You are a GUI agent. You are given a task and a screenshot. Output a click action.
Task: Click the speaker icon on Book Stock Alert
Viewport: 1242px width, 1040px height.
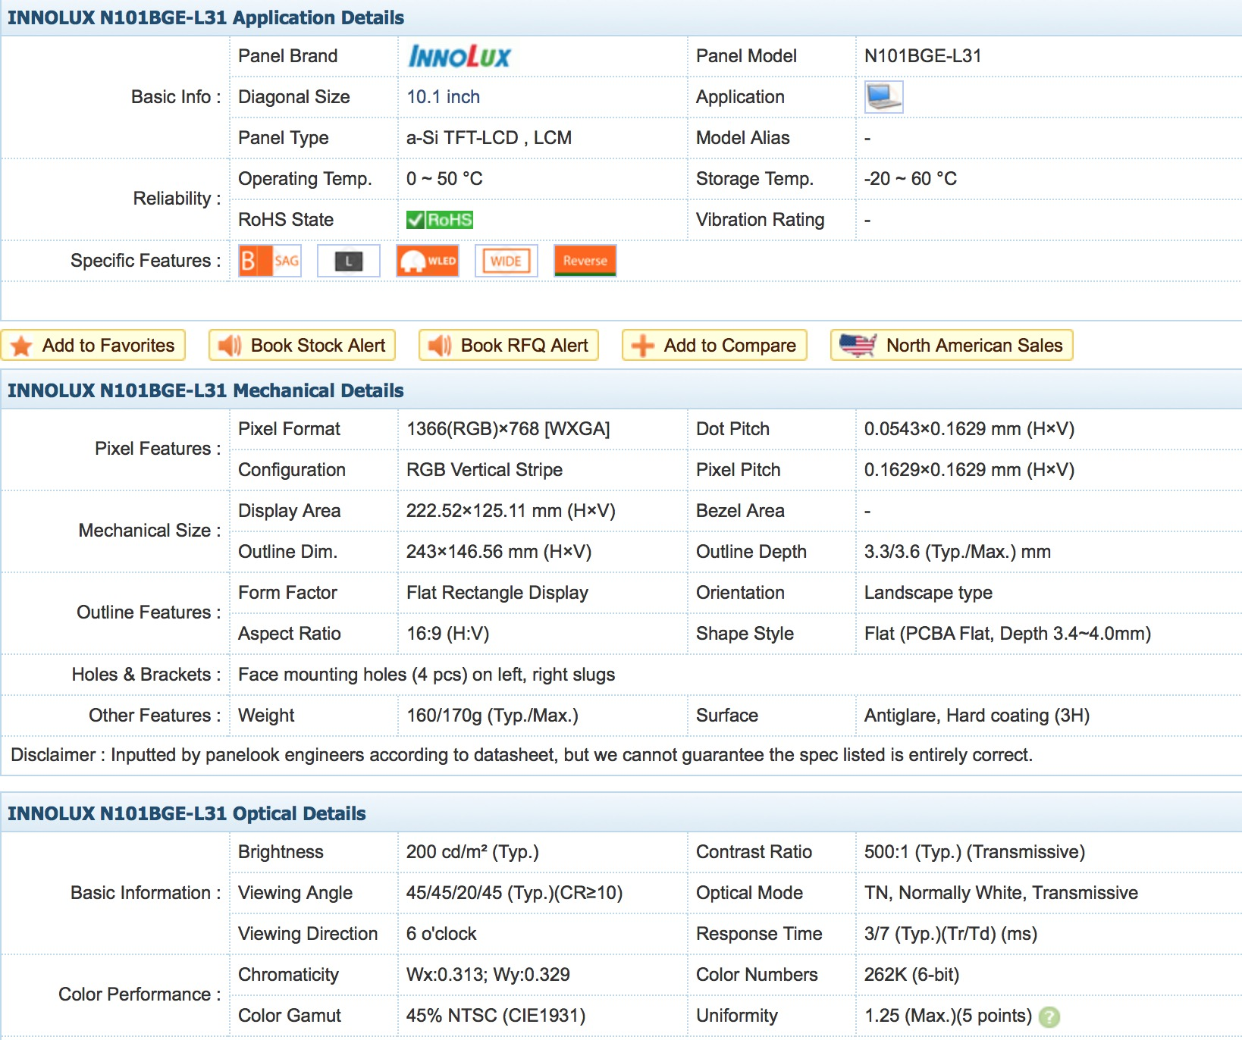[229, 346]
